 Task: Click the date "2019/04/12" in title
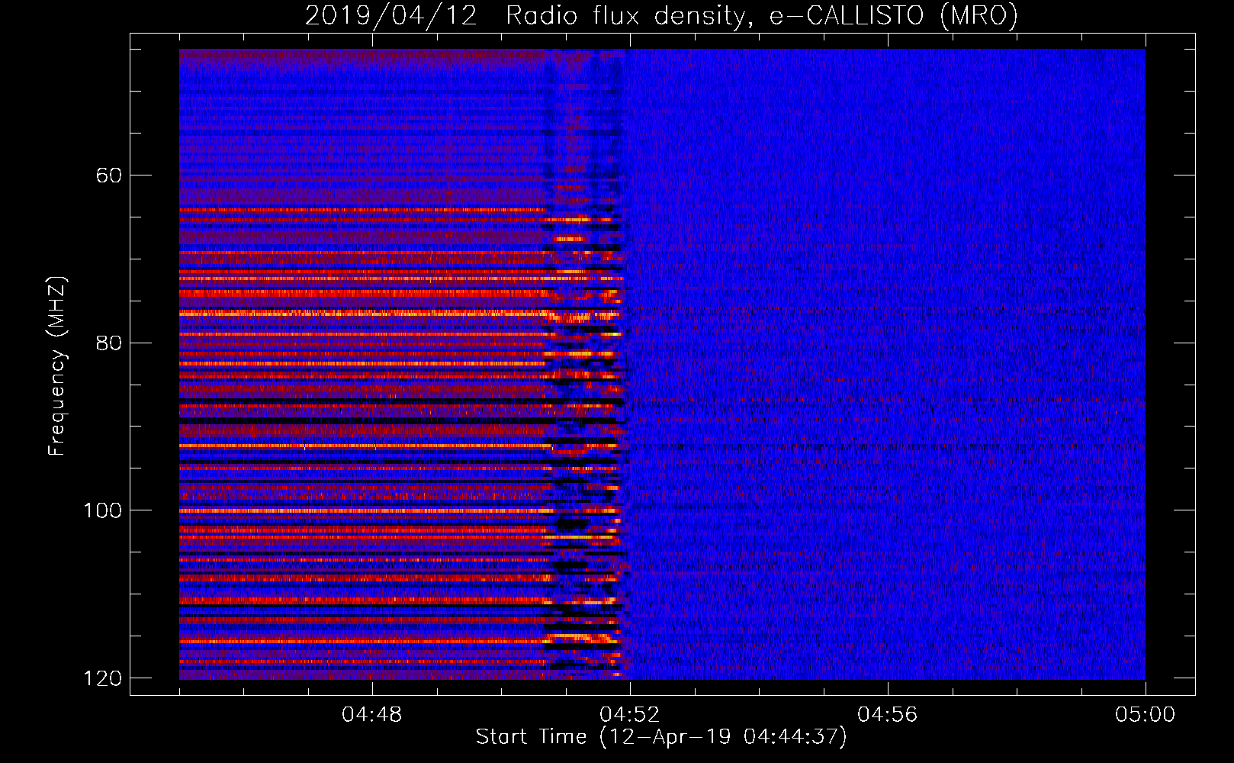pos(391,15)
